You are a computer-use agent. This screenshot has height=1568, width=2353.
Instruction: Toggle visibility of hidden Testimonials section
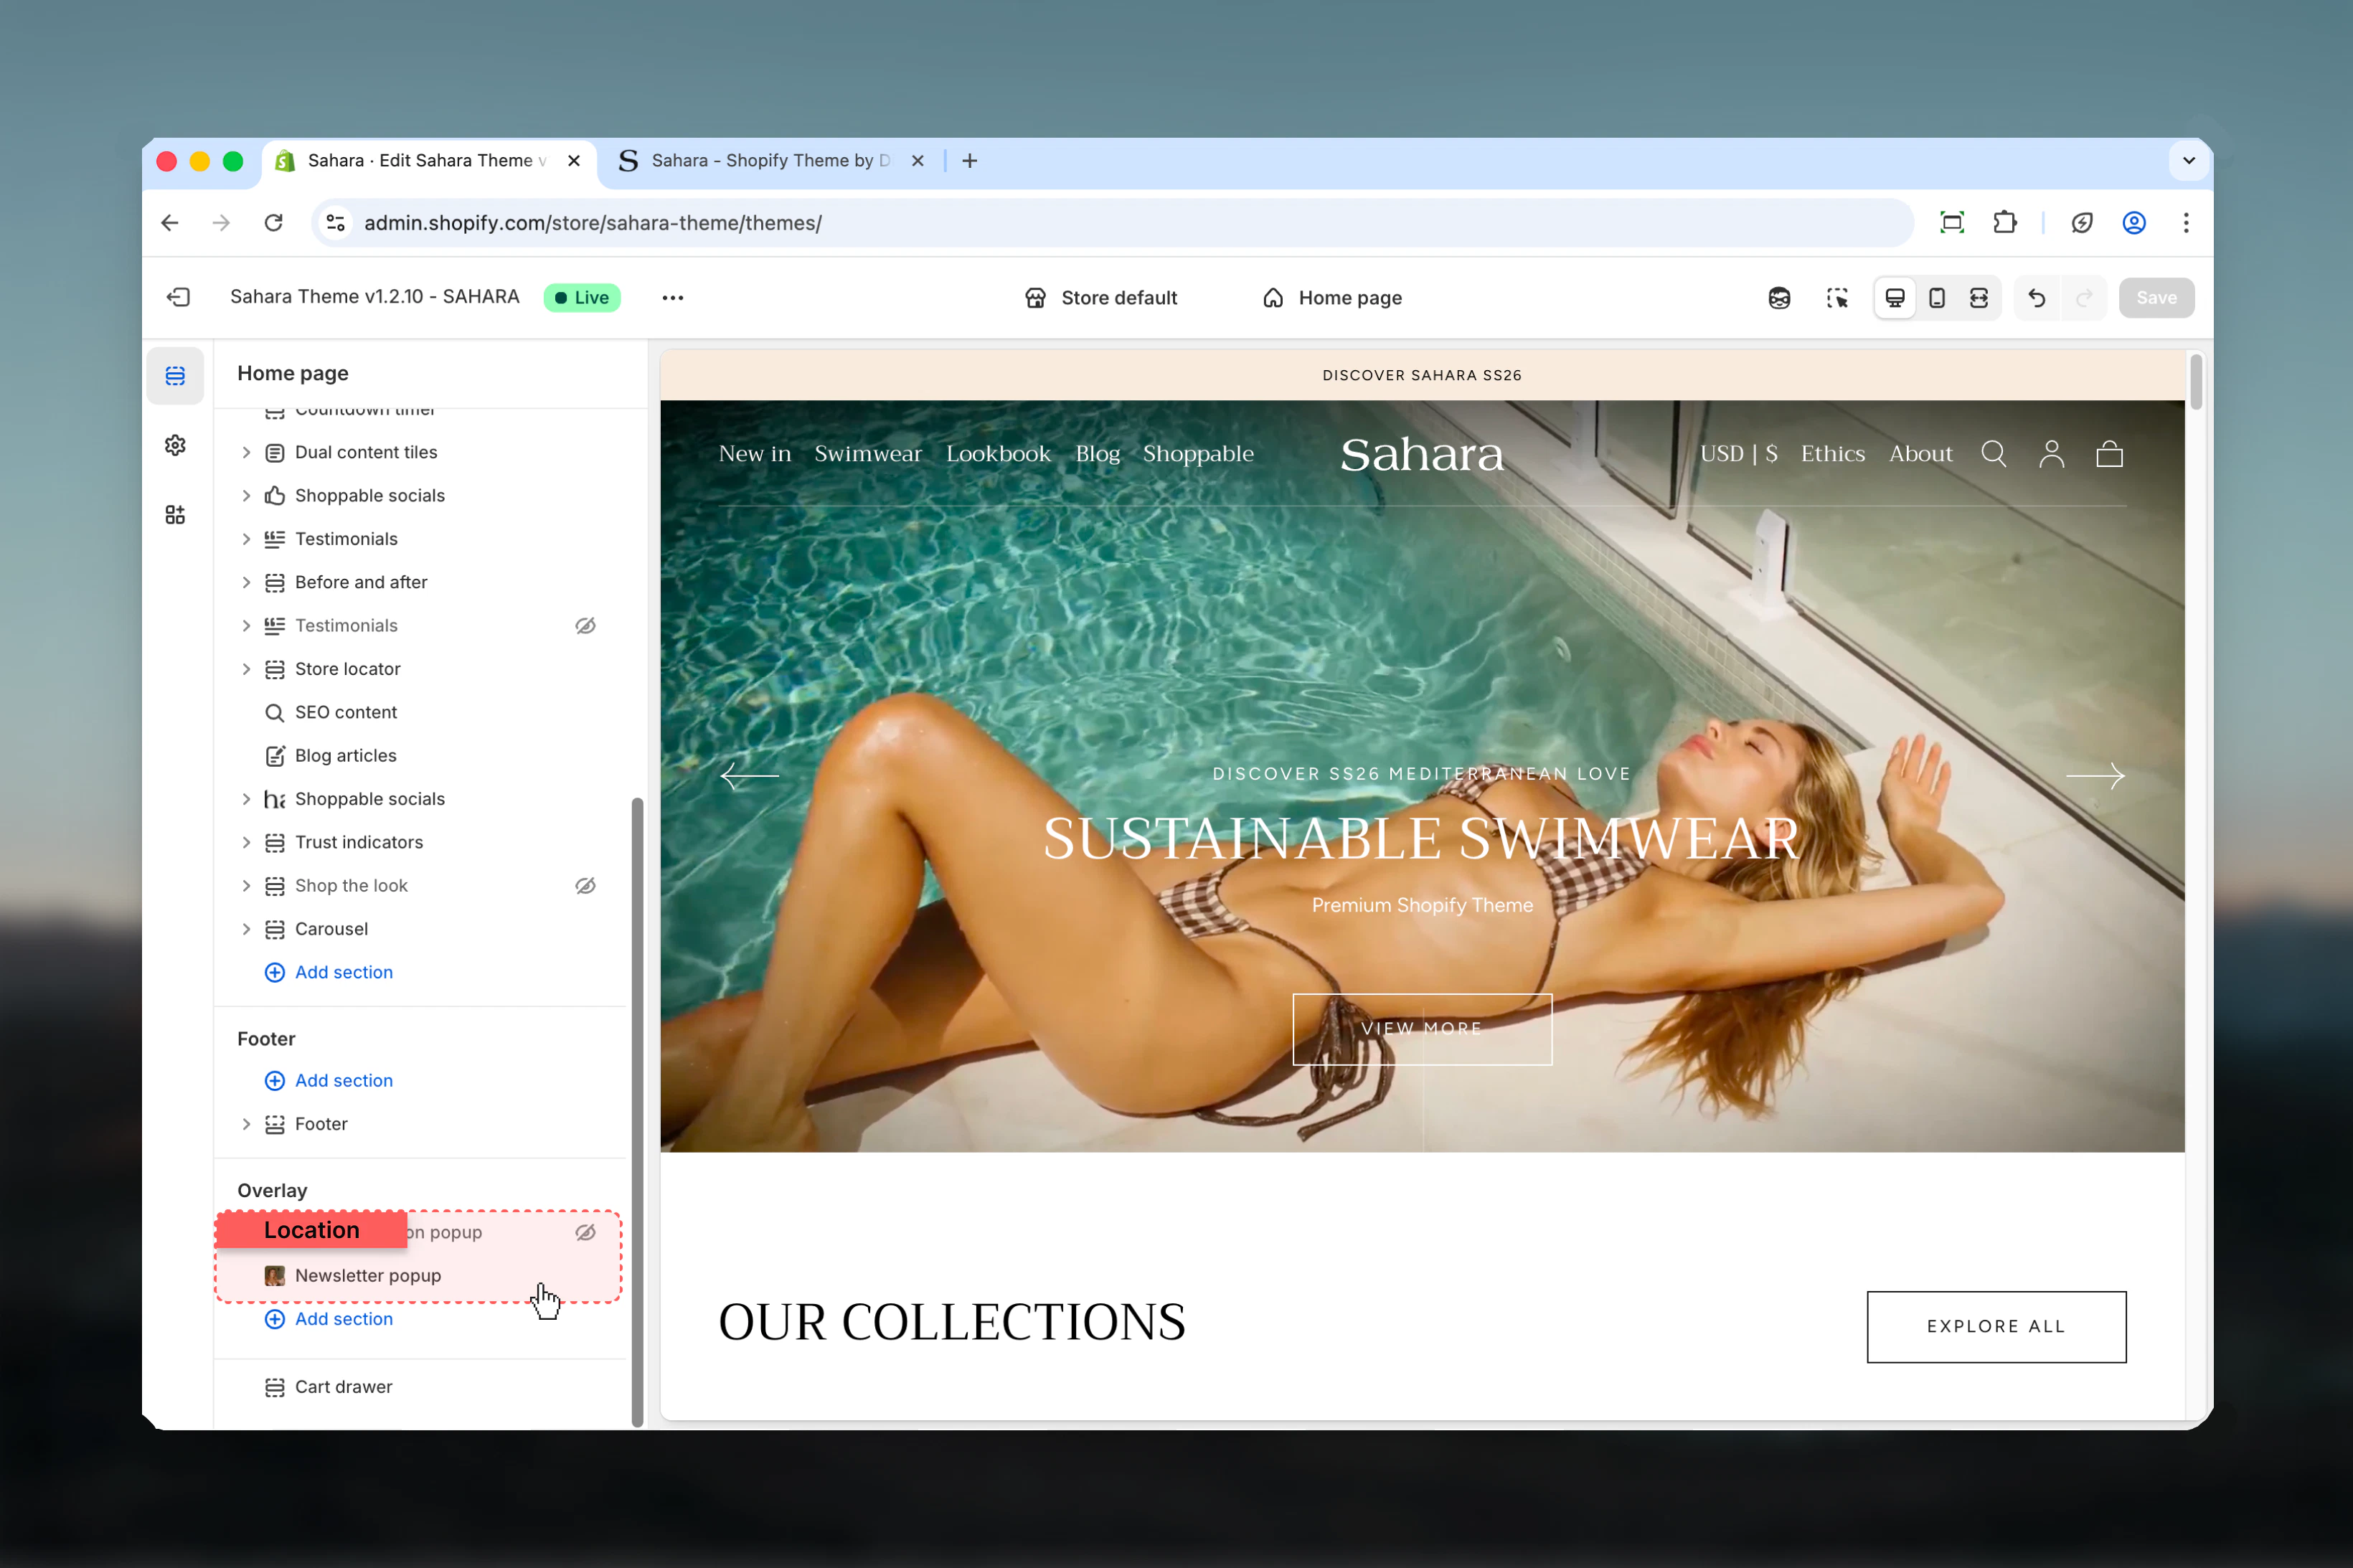[x=585, y=626]
